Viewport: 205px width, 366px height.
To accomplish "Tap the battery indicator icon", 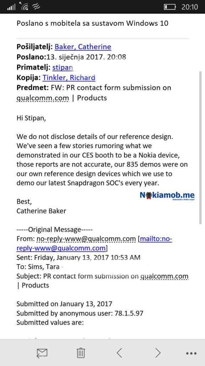I will pyautogui.click(x=170, y=7).
